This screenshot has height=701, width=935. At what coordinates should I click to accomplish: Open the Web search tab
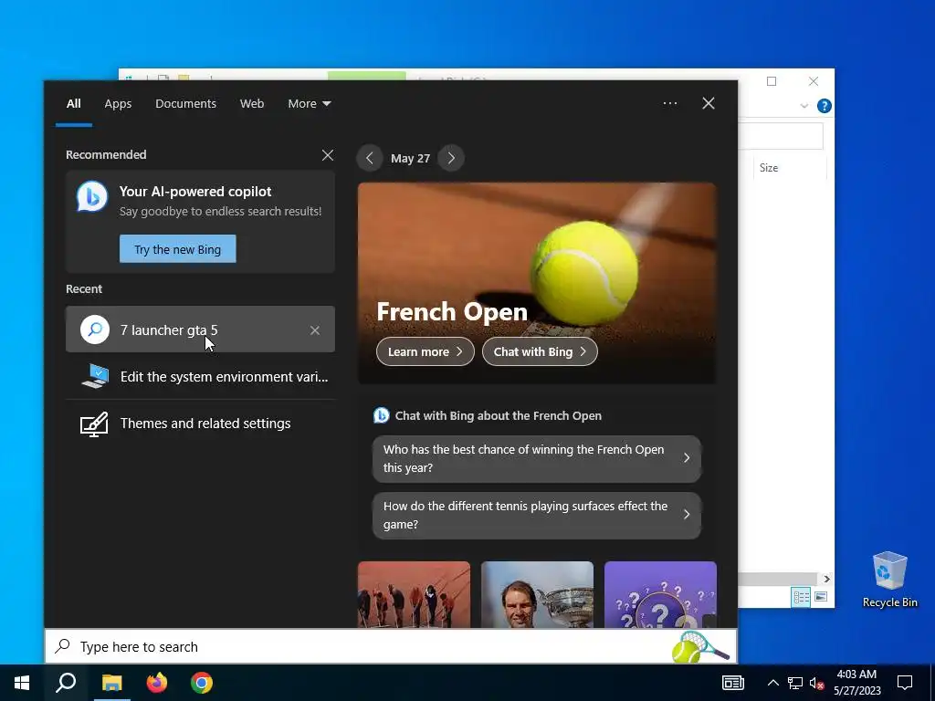(x=252, y=104)
